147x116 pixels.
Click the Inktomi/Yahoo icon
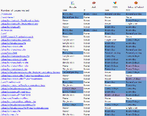[x=136, y=3]
